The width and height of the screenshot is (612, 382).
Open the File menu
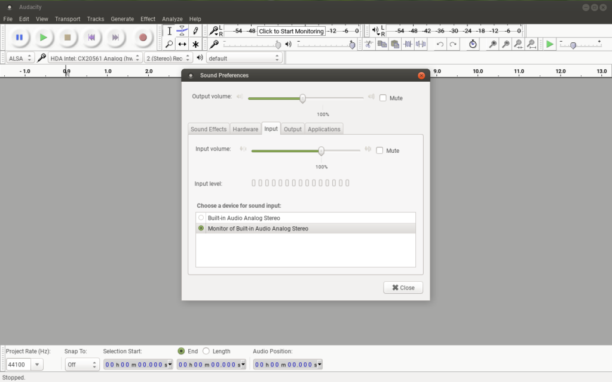[8, 19]
